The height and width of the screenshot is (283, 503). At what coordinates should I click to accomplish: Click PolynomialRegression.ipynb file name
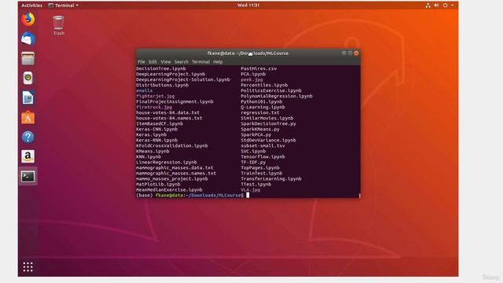(x=277, y=96)
